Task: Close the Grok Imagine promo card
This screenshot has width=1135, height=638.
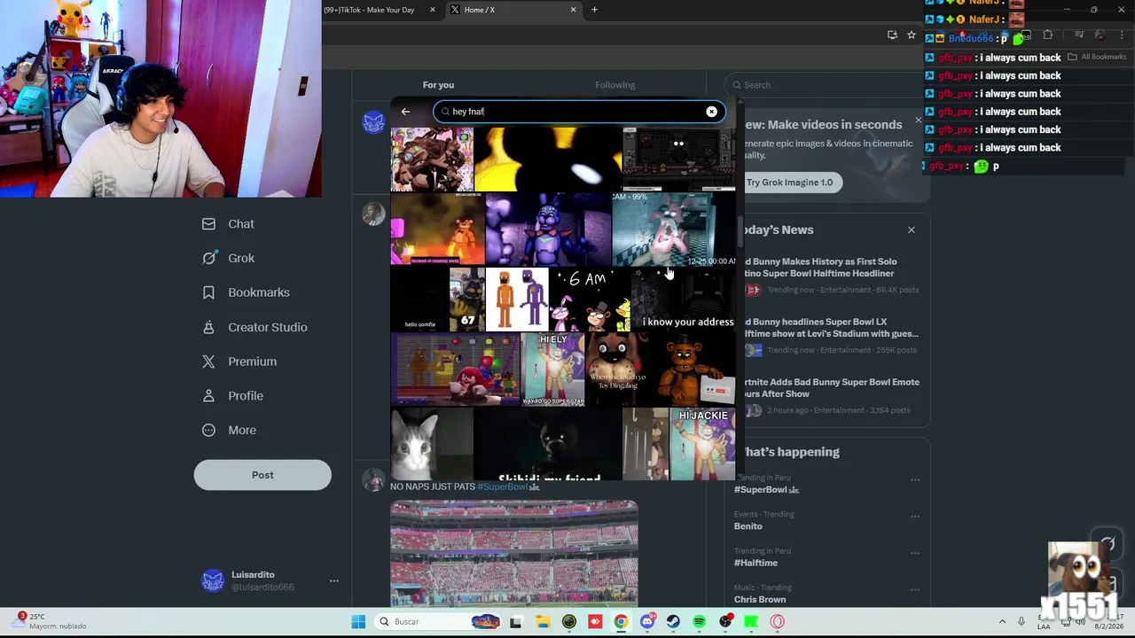Action: (919, 120)
